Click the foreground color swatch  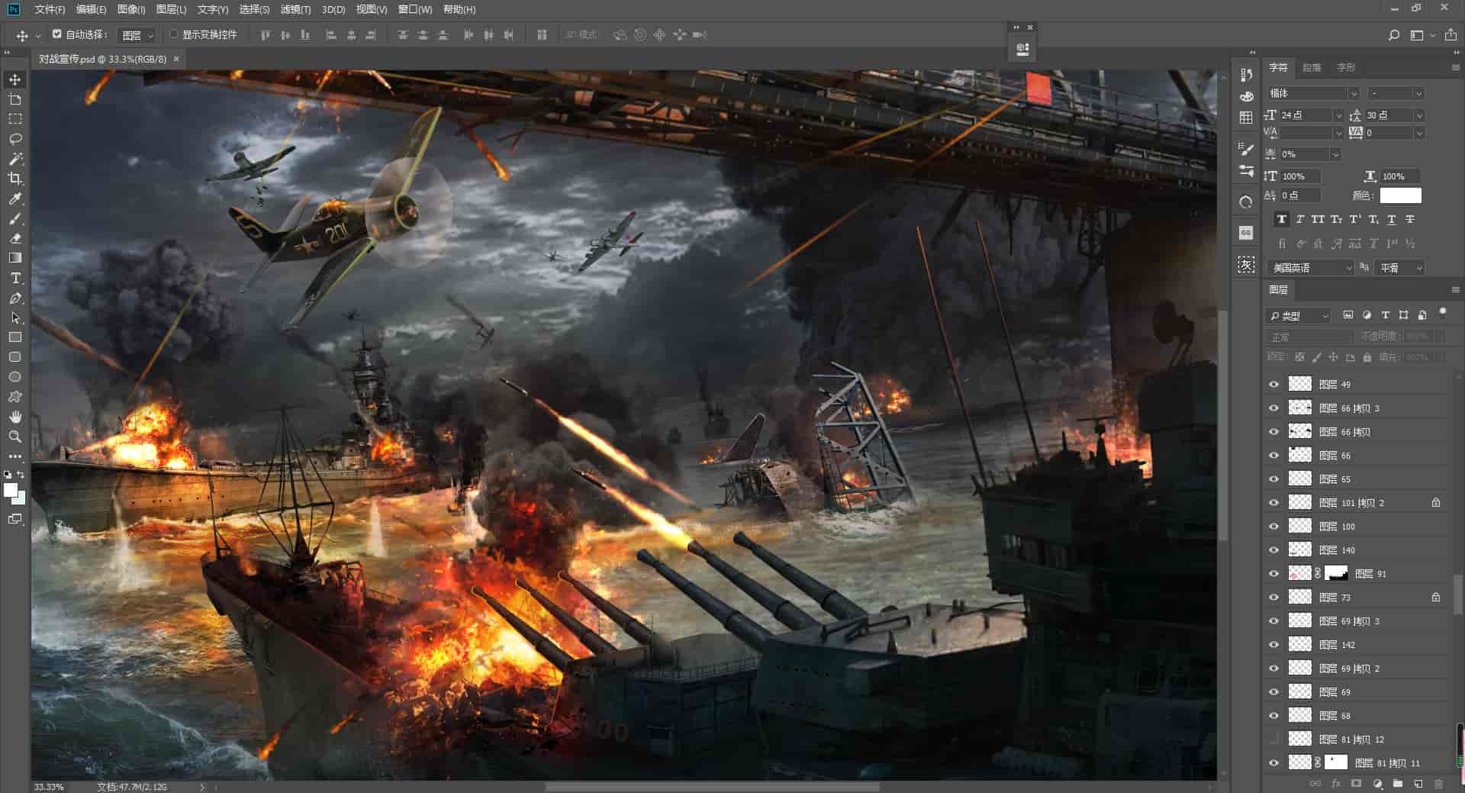coord(11,491)
